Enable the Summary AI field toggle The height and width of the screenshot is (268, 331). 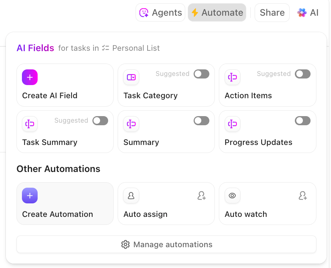[x=201, y=121]
